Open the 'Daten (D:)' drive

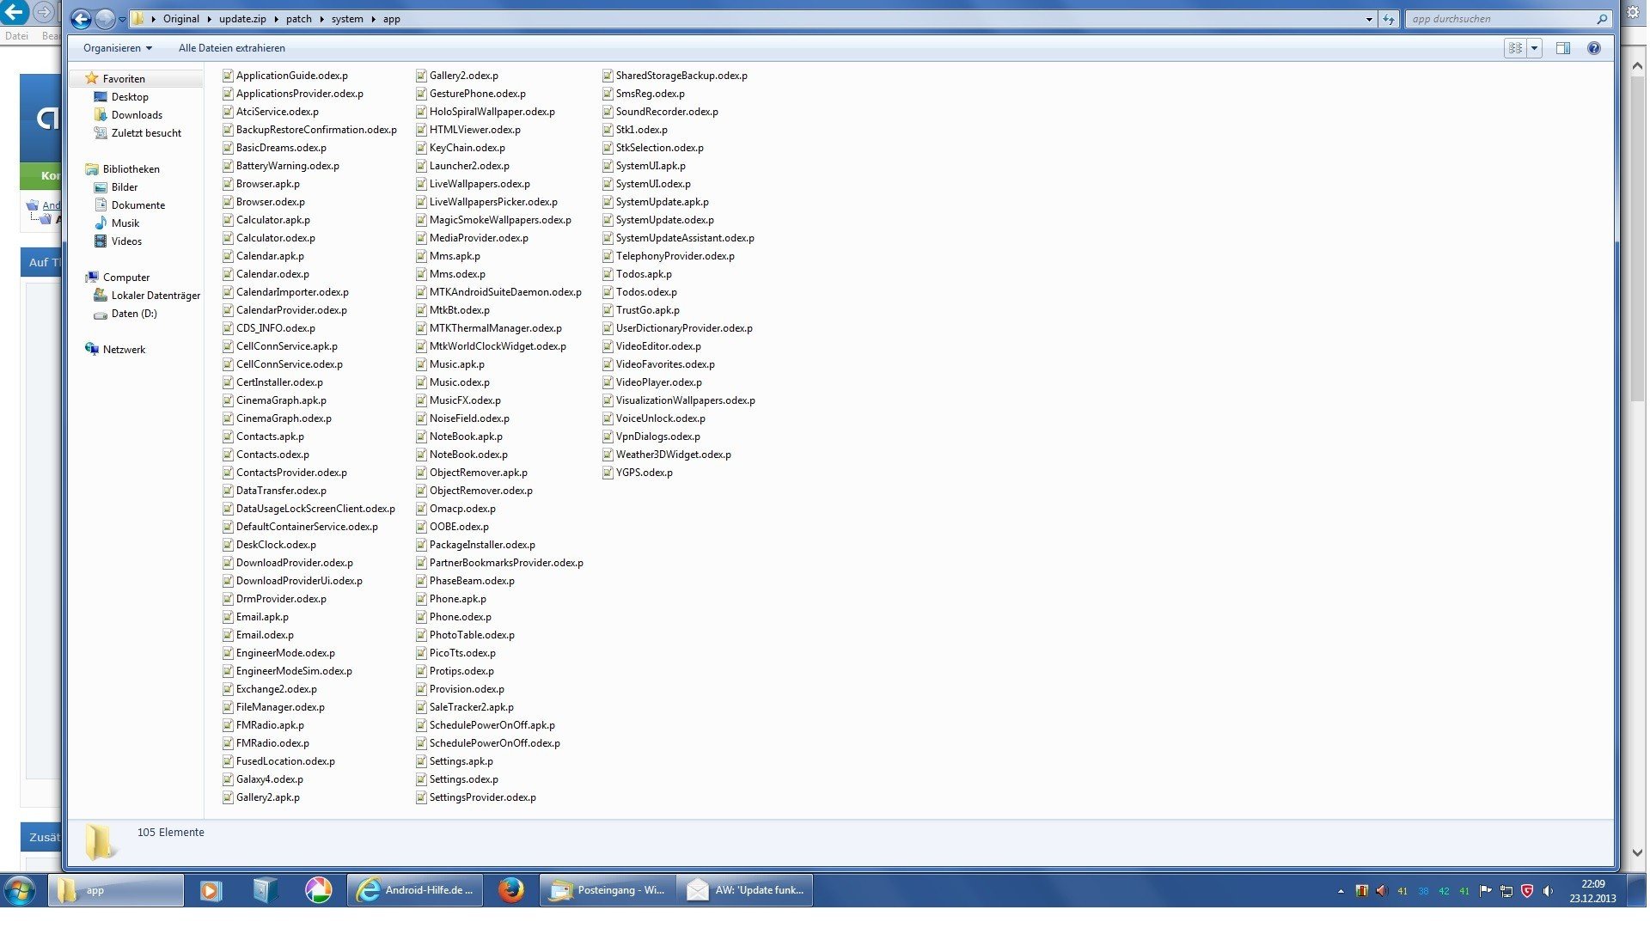134,314
